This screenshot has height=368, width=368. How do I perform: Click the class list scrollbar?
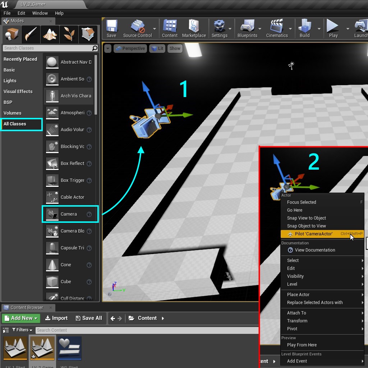tap(96, 85)
